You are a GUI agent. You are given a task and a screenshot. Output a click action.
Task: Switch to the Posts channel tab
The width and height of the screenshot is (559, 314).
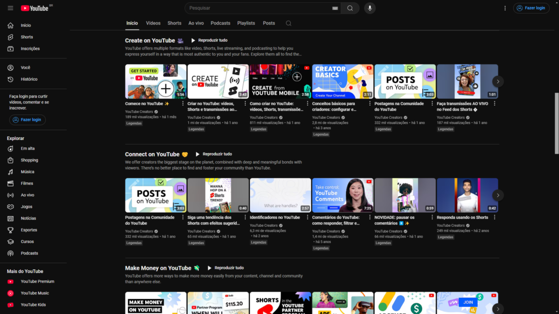click(x=269, y=23)
